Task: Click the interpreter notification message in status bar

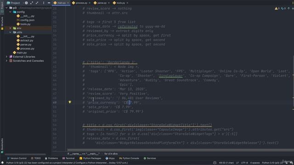Action: [67, 163]
